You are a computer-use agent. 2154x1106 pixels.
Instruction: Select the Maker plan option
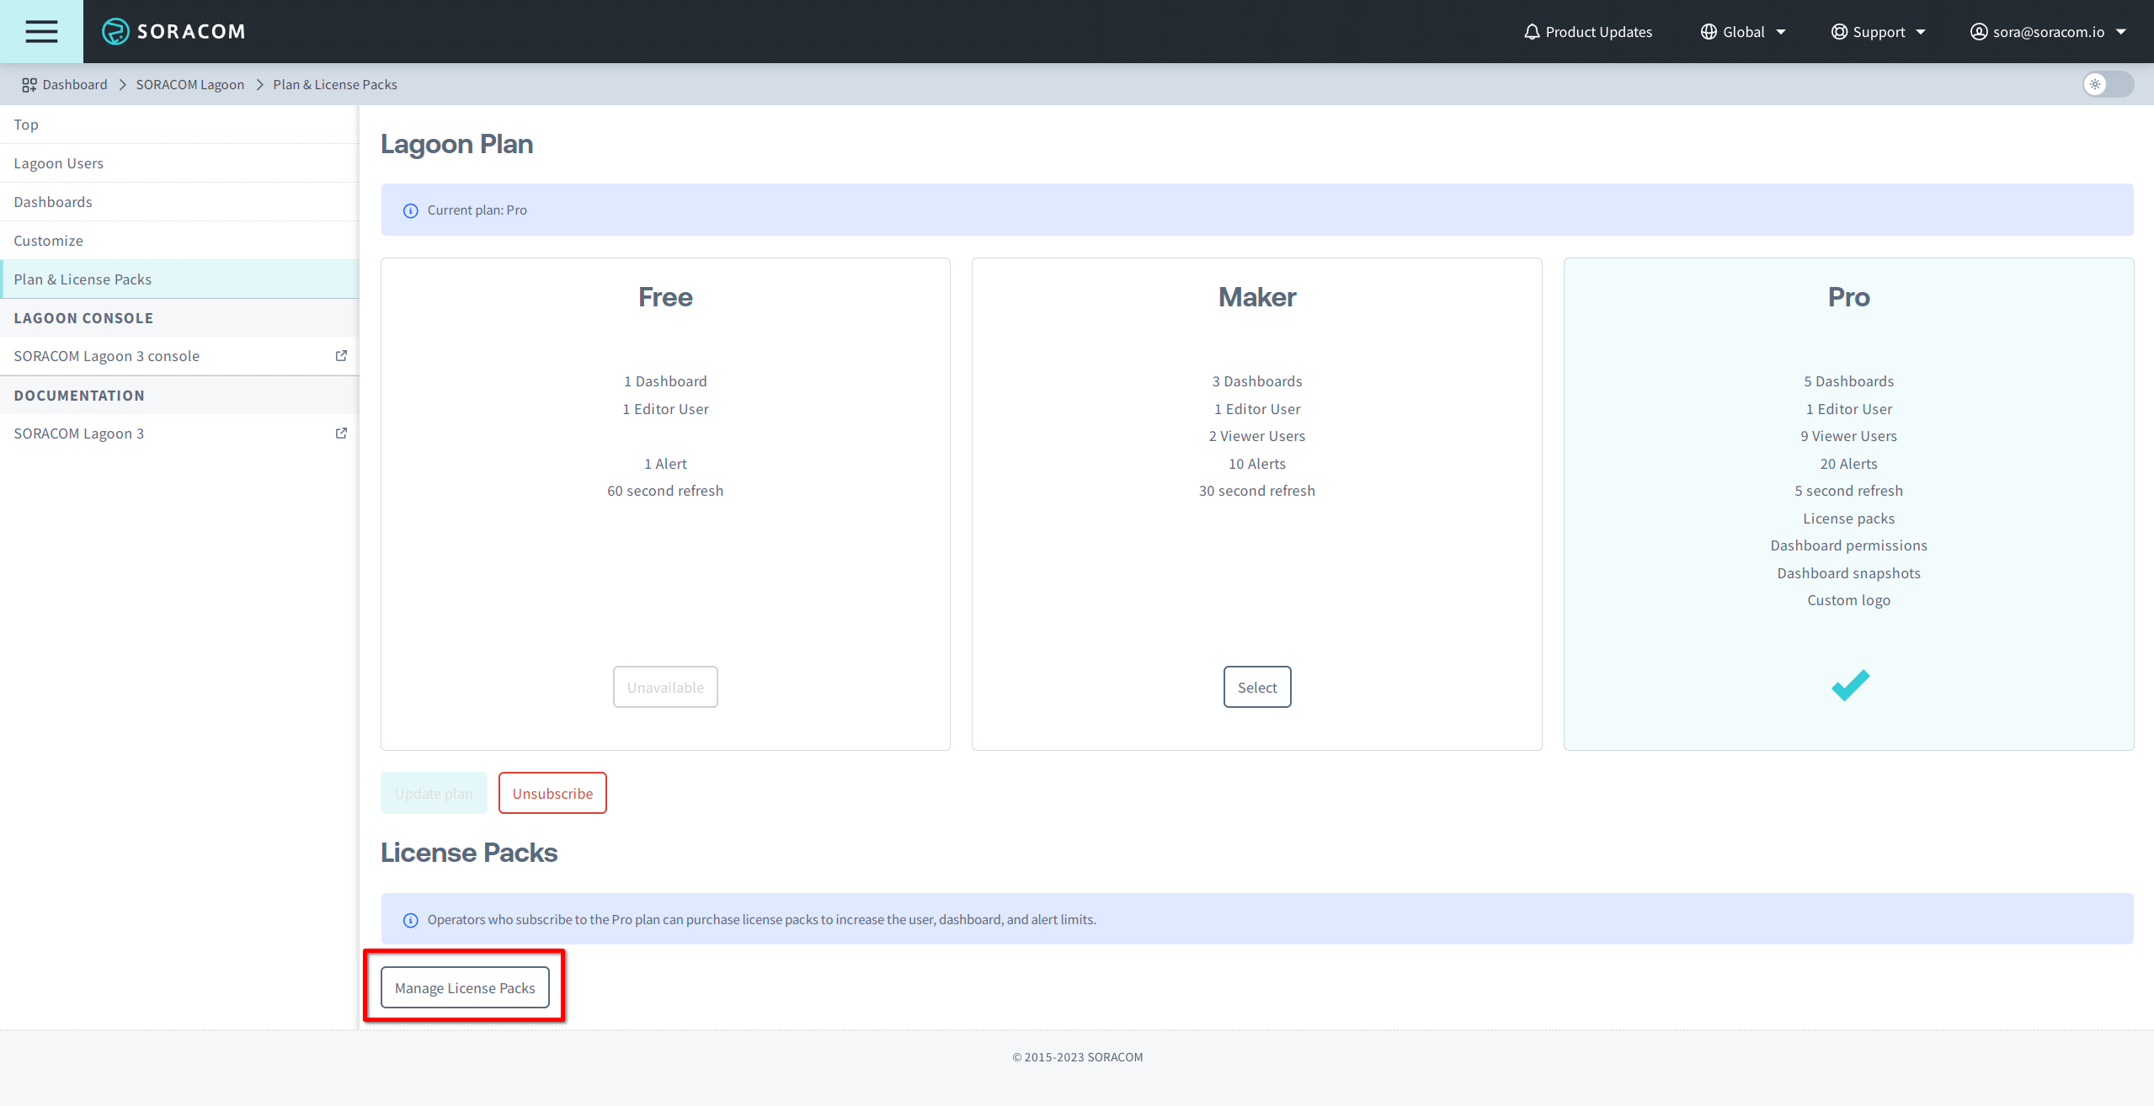click(x=1257, y=687)
